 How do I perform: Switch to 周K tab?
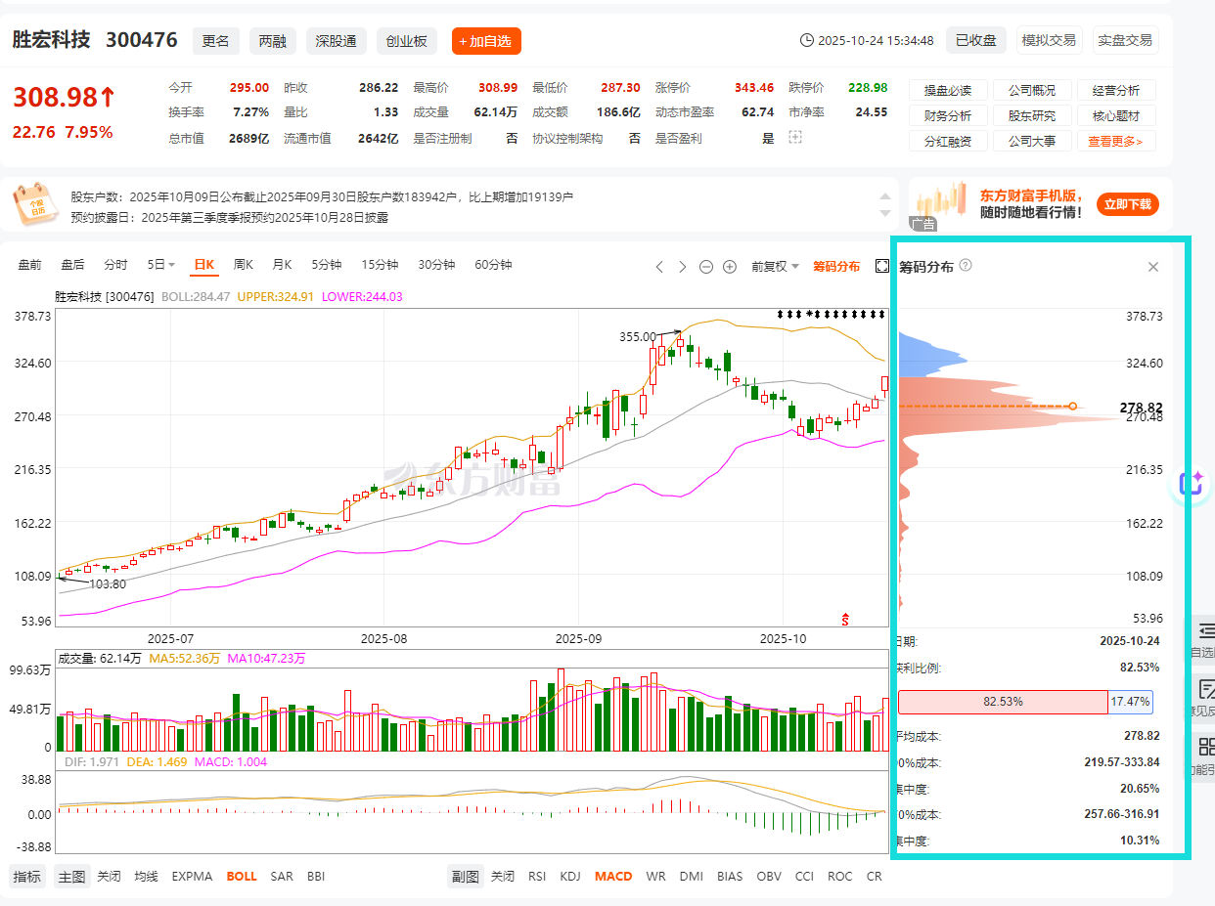(244, 265)
